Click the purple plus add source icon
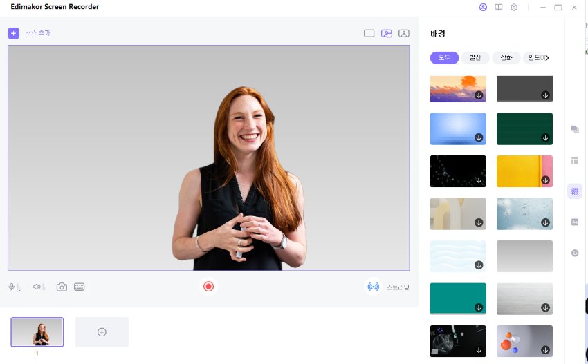 (13, 33)
